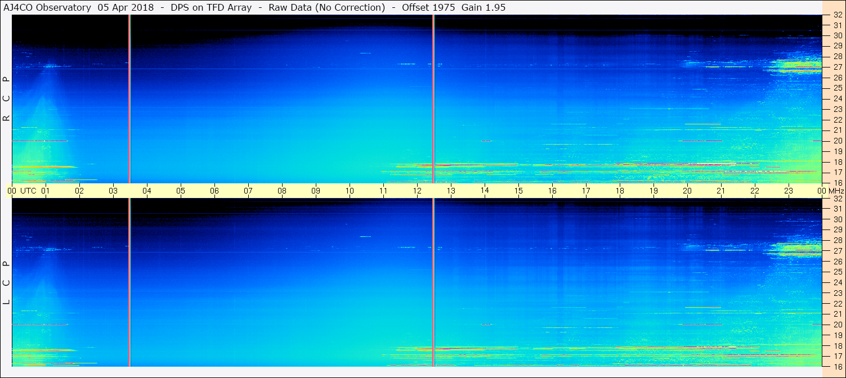Click Raw Data (No Correction) header text
This screenshot has height=378, width=846.
327,7
